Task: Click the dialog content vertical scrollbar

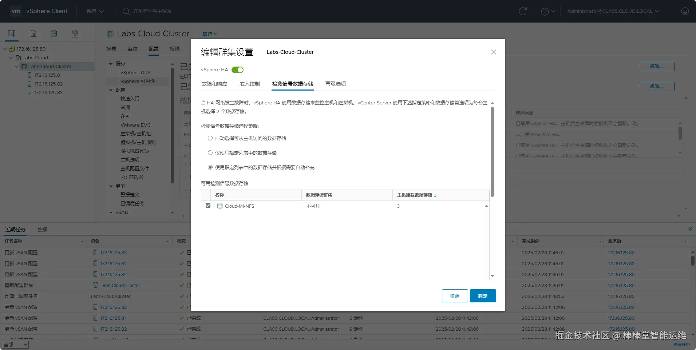Action: [x=493, y=152]
